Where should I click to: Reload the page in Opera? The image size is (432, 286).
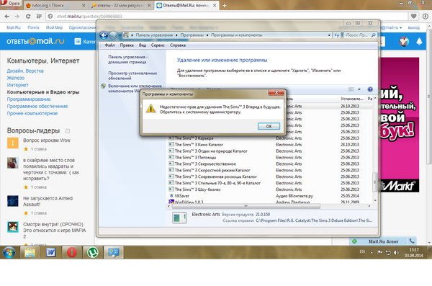coord(28,17)
